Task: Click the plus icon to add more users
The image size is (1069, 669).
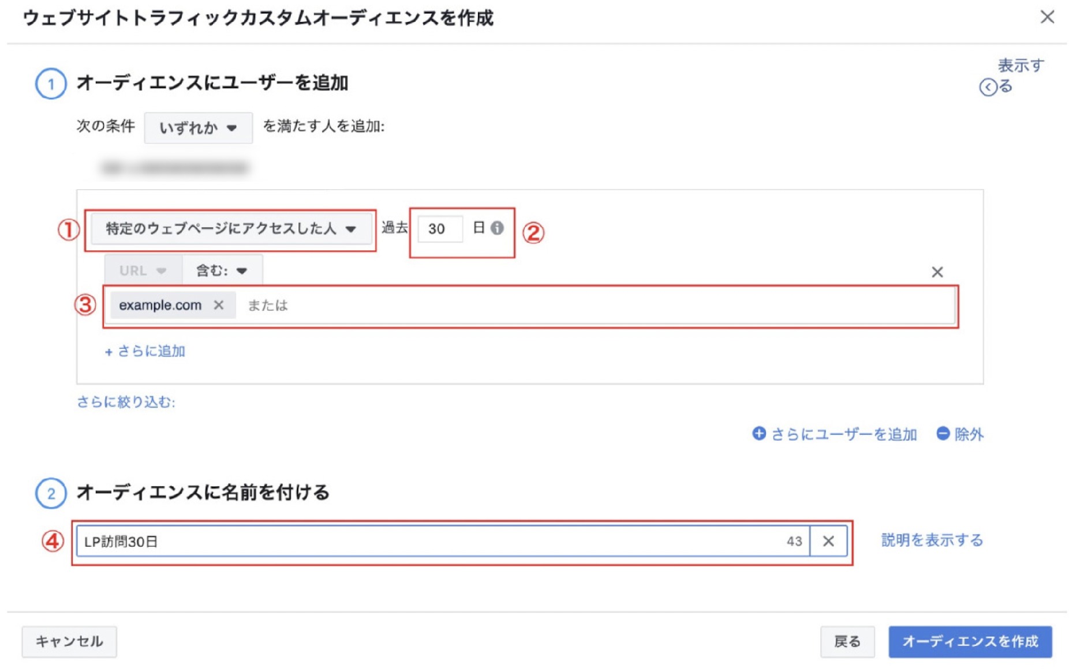Action: point(759,434)
